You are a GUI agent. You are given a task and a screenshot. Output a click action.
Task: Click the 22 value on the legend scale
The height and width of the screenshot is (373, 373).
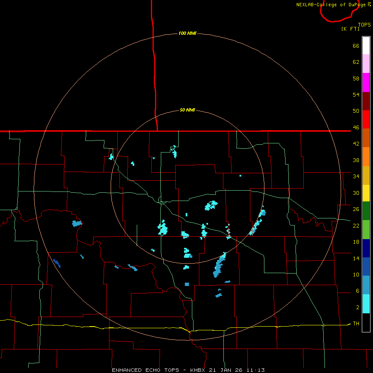356,225
